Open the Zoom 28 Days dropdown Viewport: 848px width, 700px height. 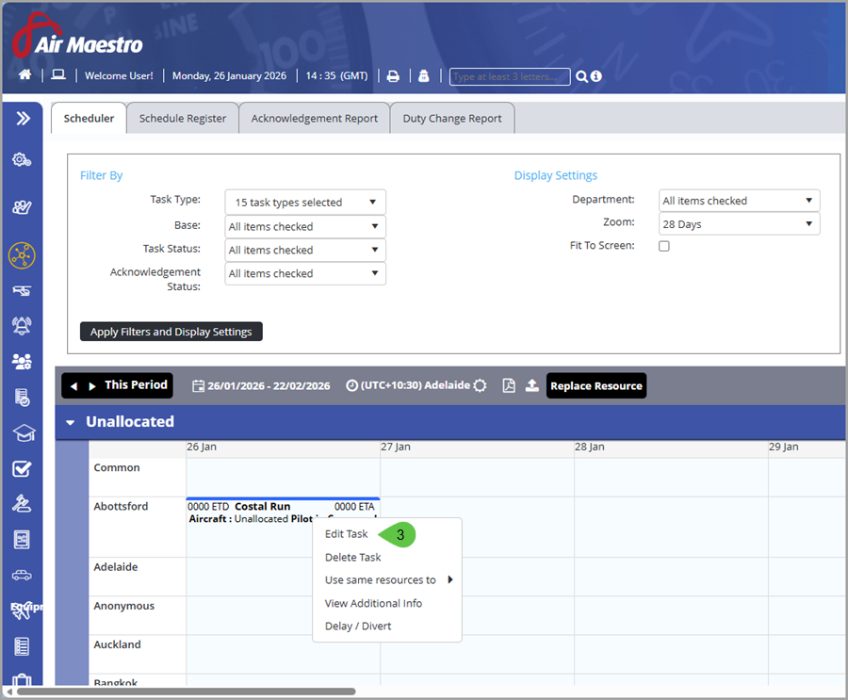739,224
